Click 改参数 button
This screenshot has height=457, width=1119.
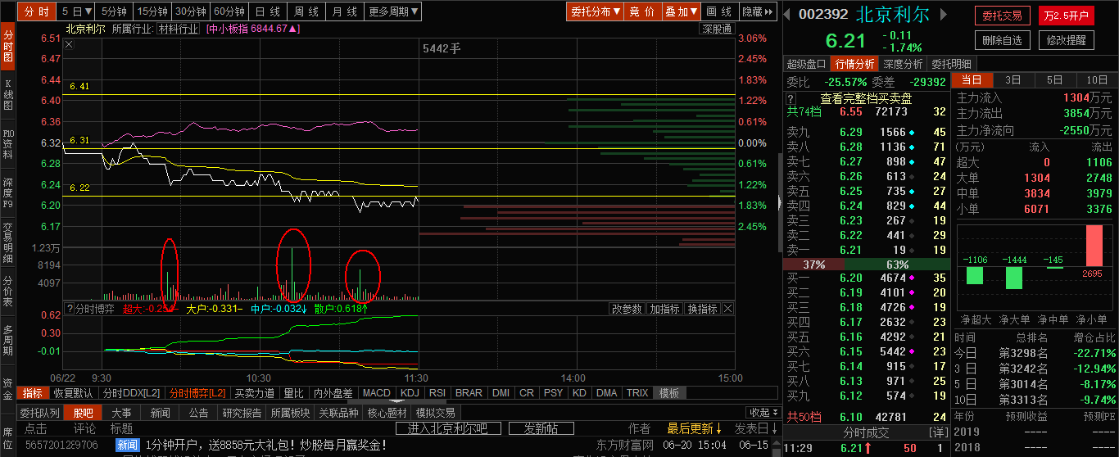627,309
